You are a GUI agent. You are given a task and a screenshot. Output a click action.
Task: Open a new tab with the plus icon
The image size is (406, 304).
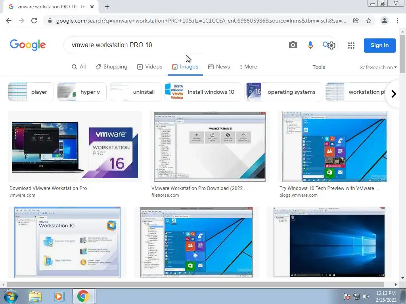click(x=107, y=7)
